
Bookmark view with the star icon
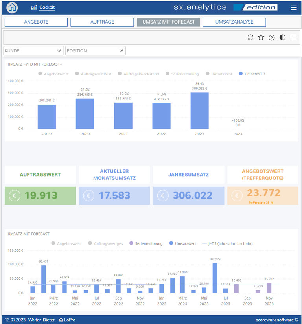click(261, 37)
